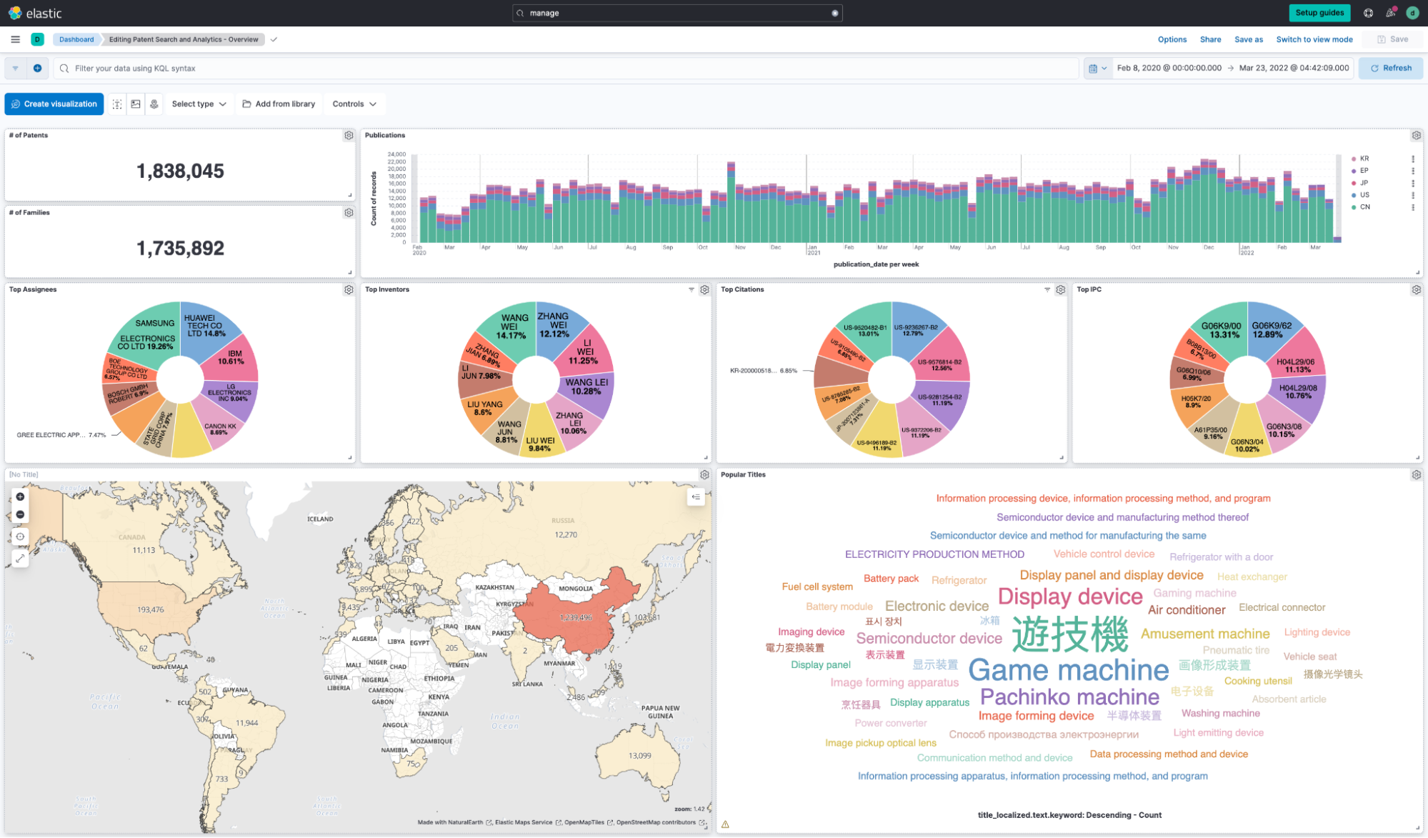
Task: Open the main navigation hamburger menu
Action: [x=15, y=39]
